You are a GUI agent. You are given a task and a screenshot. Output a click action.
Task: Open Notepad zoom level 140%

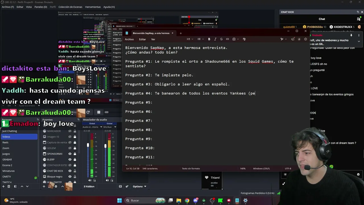pyautogui.click(x=243, y=169)
